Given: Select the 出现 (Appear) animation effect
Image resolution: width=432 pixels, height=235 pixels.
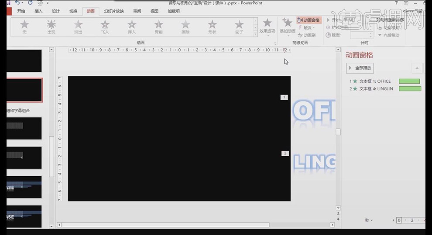Looking at the screenshot, I should click(x=51, y=26).
